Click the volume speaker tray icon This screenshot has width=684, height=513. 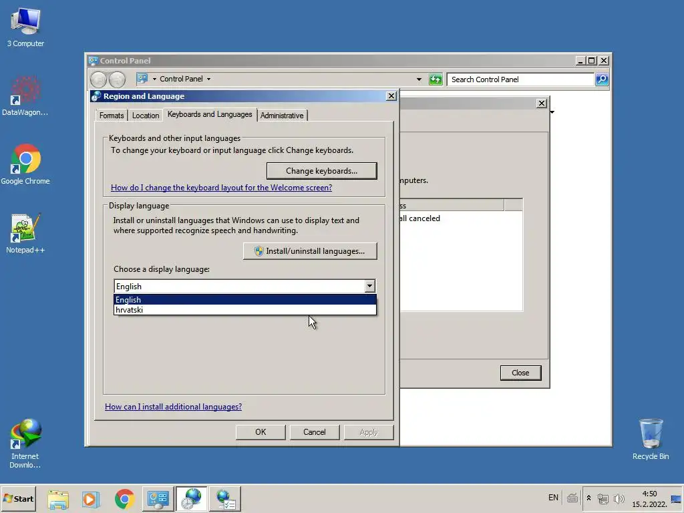tap(619, 498)
